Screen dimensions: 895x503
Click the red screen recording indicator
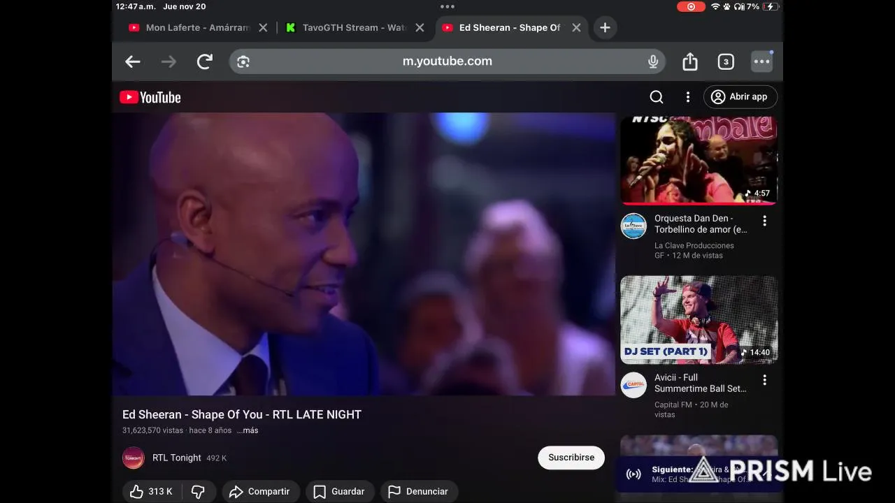click(x=691, y=6)
